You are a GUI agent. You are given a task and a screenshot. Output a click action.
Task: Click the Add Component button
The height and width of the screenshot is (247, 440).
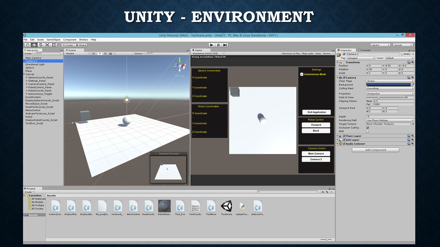375,150
